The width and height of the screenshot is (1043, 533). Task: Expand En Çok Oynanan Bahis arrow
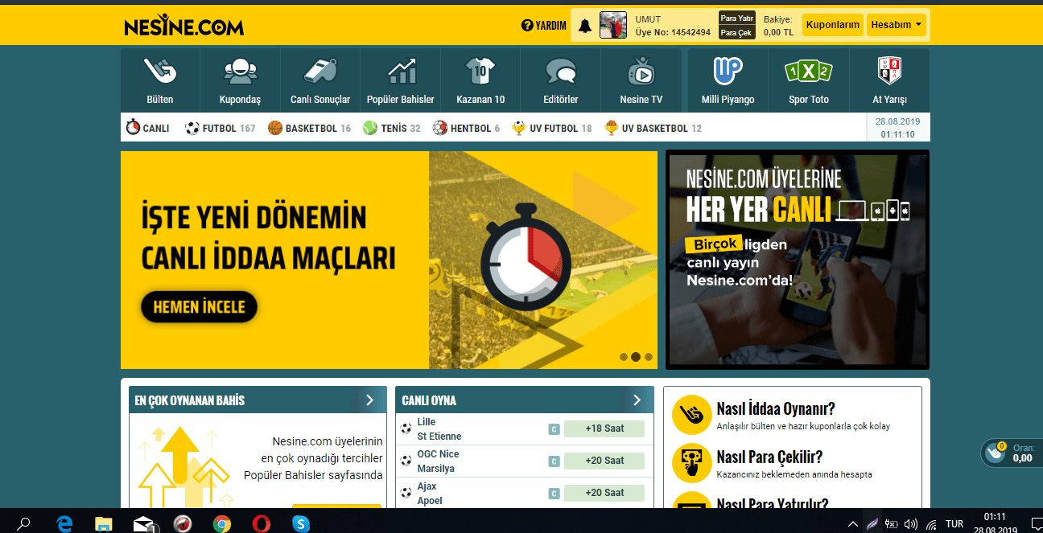369,400
